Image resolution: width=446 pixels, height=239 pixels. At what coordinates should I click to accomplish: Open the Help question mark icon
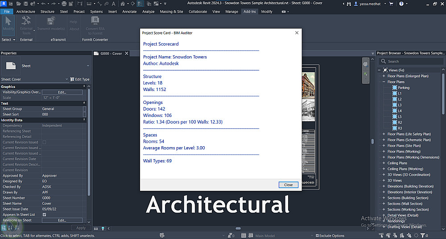(401, 4)
